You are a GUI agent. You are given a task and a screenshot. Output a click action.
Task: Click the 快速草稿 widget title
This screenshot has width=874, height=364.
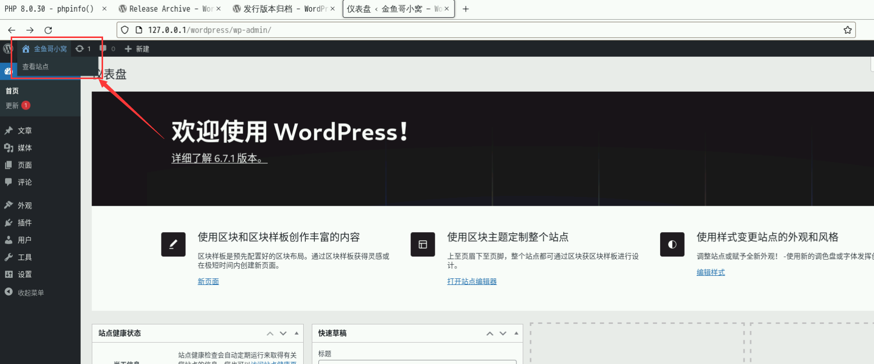pos(332,333)
